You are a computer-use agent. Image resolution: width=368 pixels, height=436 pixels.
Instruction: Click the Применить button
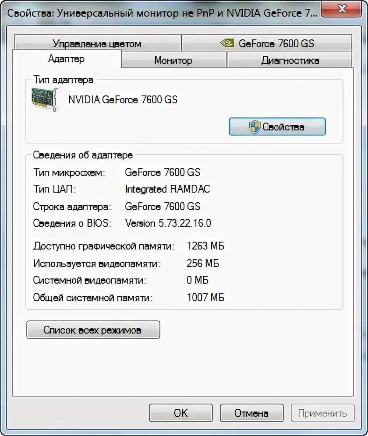pyautogui.click(x=322, y=413)
